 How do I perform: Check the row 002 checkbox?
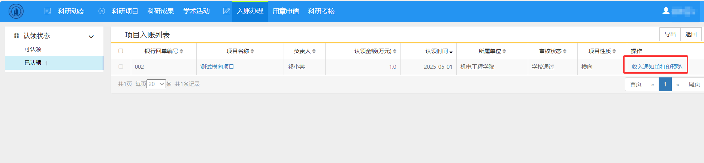(121, 67)
